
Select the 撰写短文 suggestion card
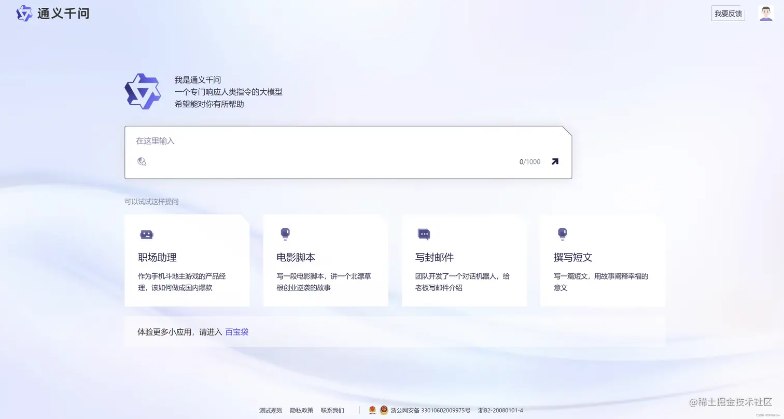pos(603,260)
